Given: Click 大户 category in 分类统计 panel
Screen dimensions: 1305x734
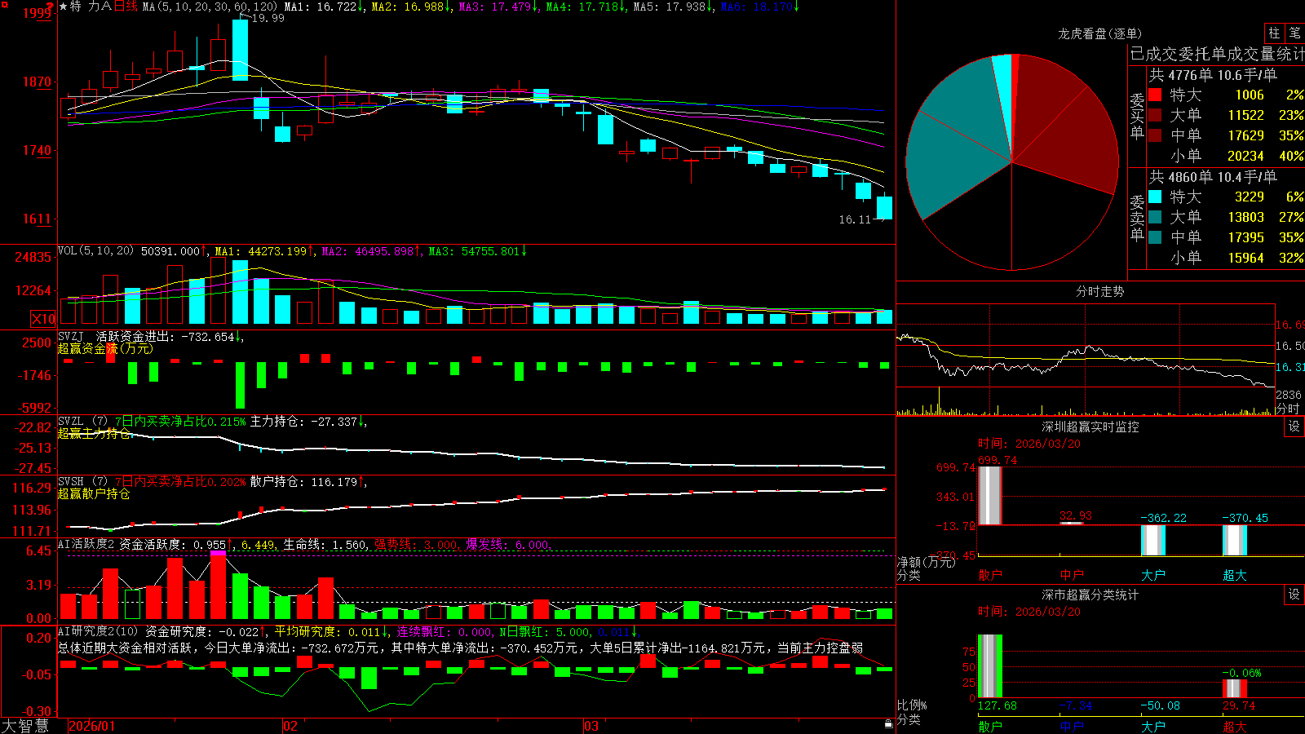Looking at the screenshot, I should pos(1153,727).
